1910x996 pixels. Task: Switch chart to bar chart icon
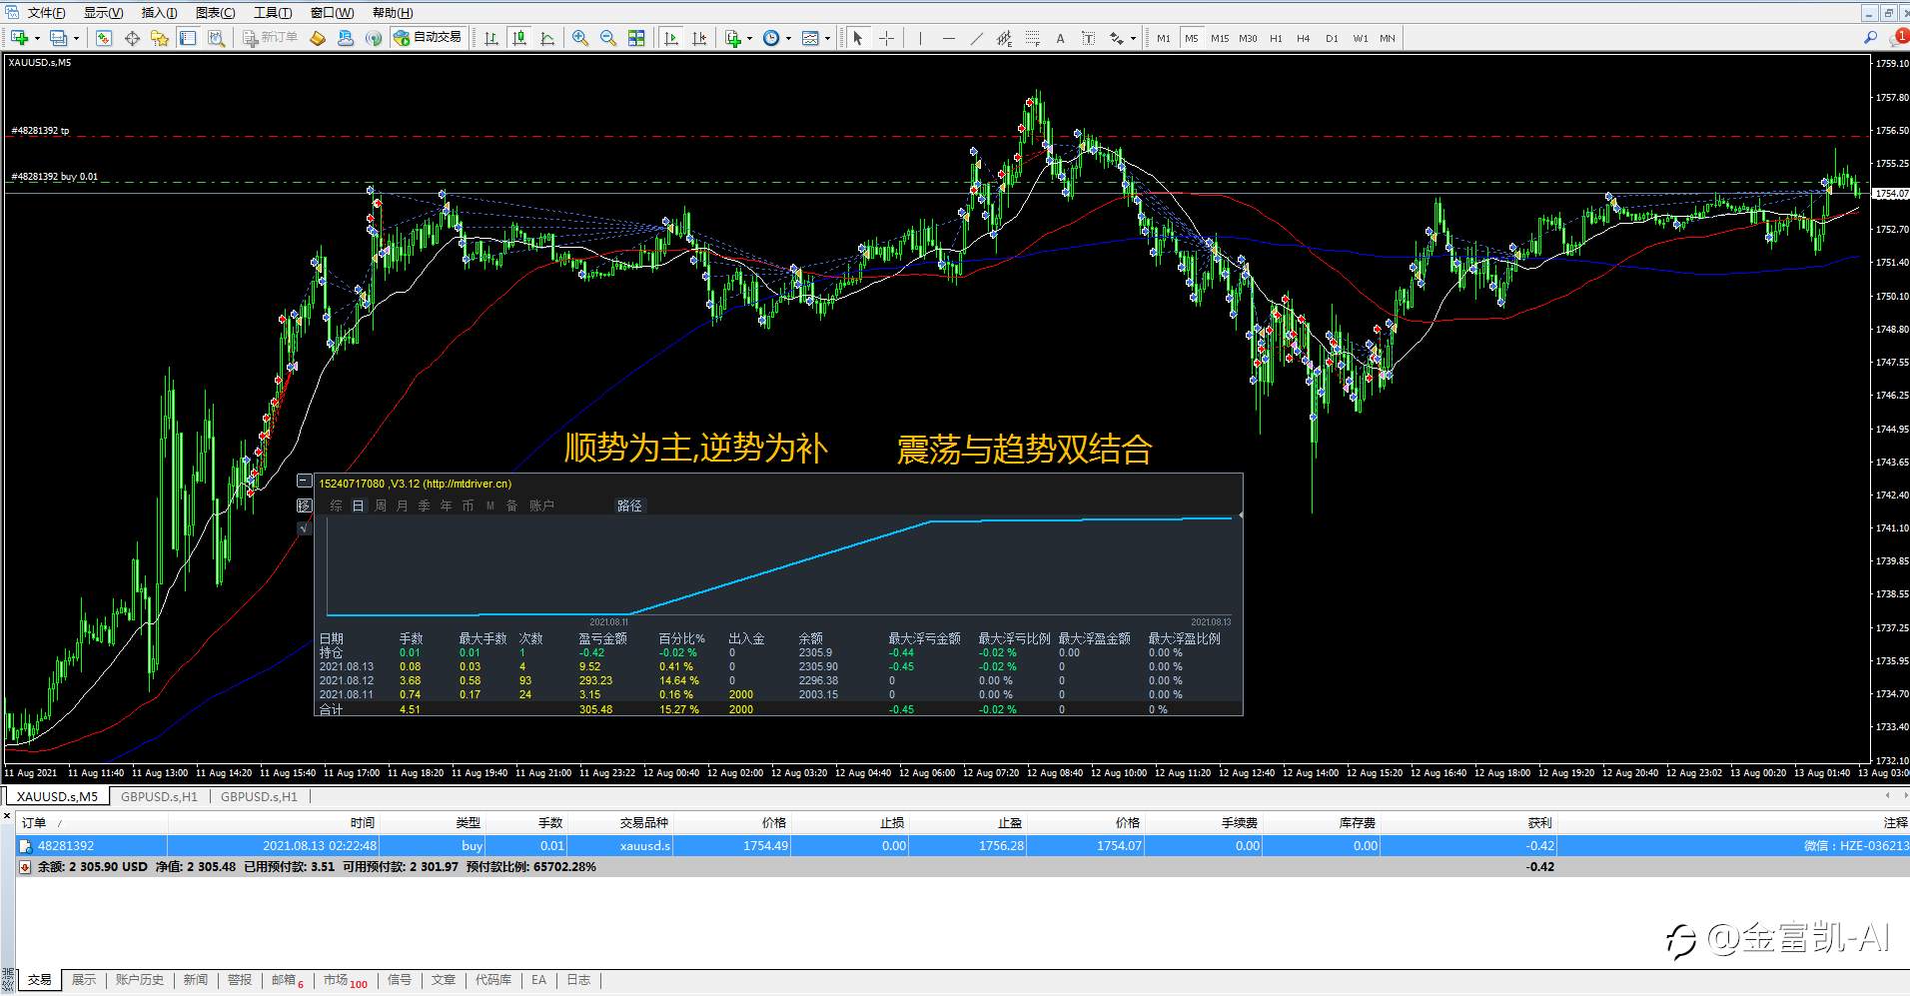point(491,38)
